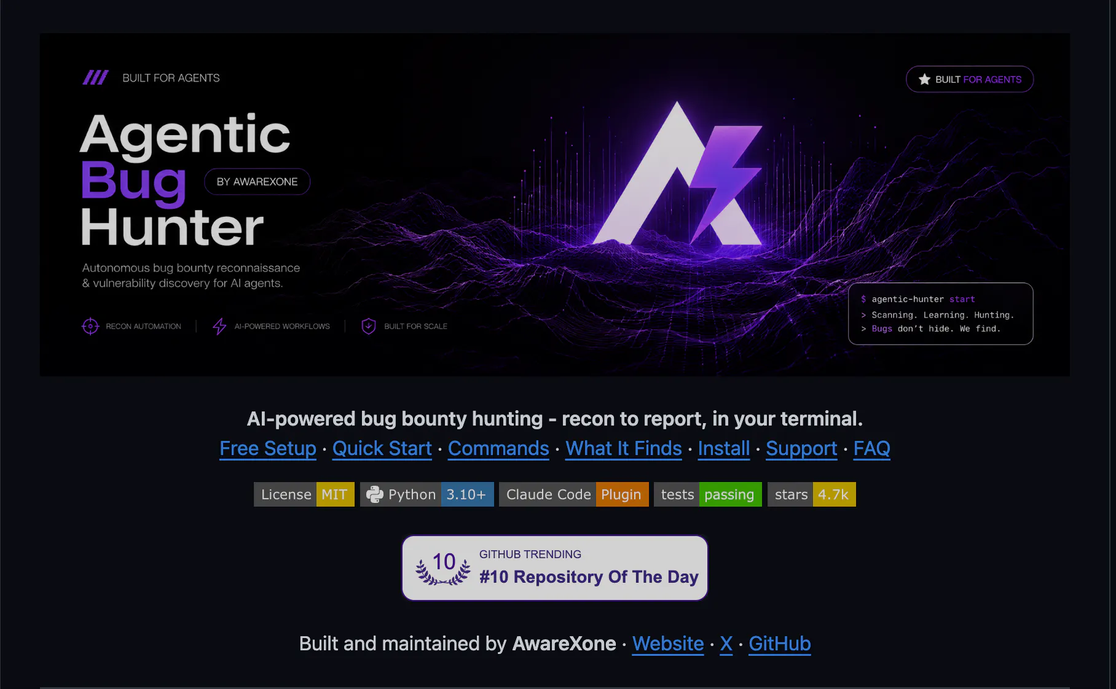Click the 'BUILT FOR SCALE' label
Screen dimensions: 1116x689
click(x=415, y=327)
